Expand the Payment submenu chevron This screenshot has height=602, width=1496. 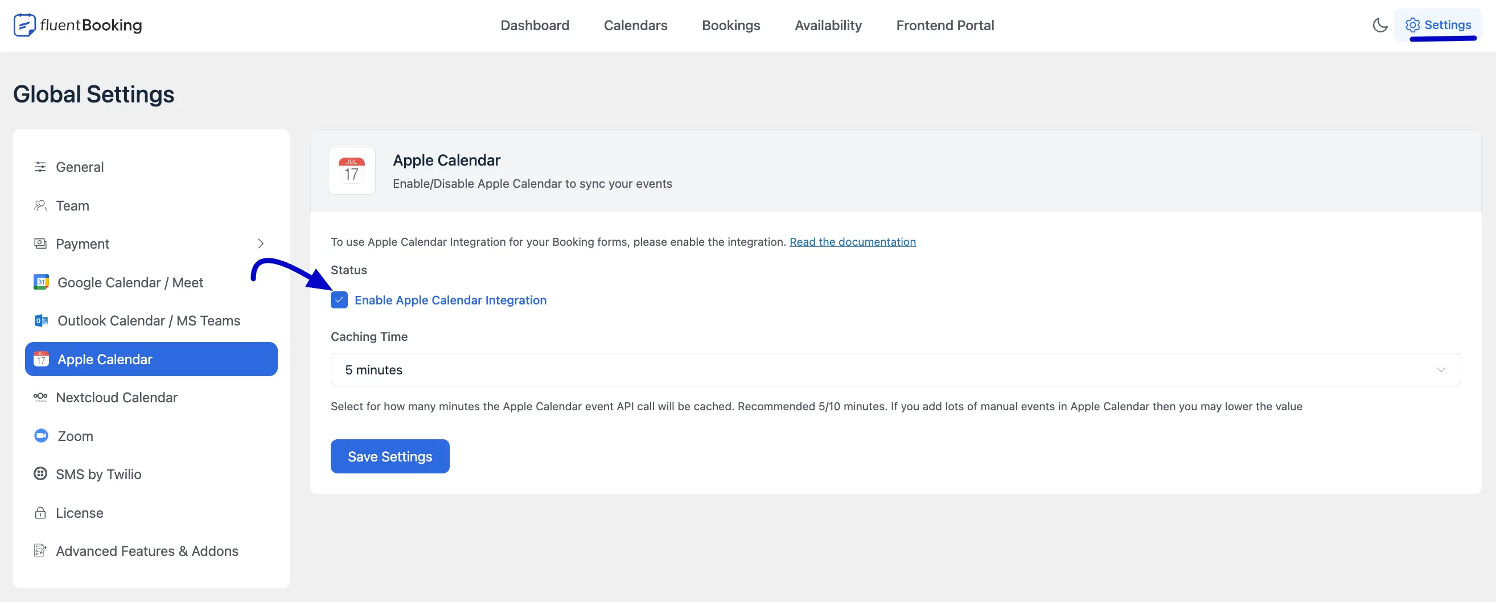[x=261, y=244]
